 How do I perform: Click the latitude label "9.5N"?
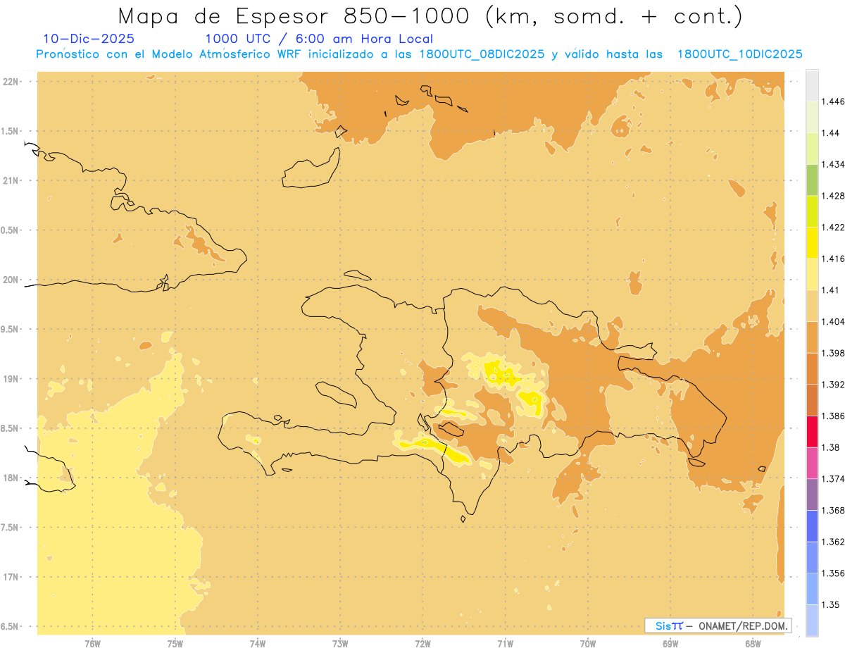pyautogui.click(x=10, y=329)
